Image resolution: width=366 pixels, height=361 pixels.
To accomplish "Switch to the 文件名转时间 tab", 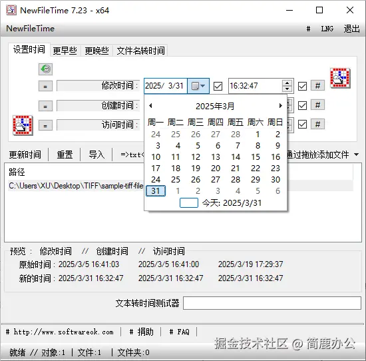I will pyautogui.click(x=141, y=51).
